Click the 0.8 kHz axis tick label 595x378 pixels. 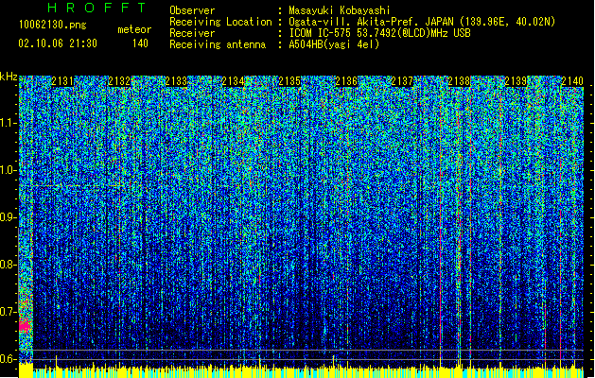click(x=9, y=265)
